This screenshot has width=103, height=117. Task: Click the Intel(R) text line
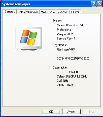coord(73,72)
